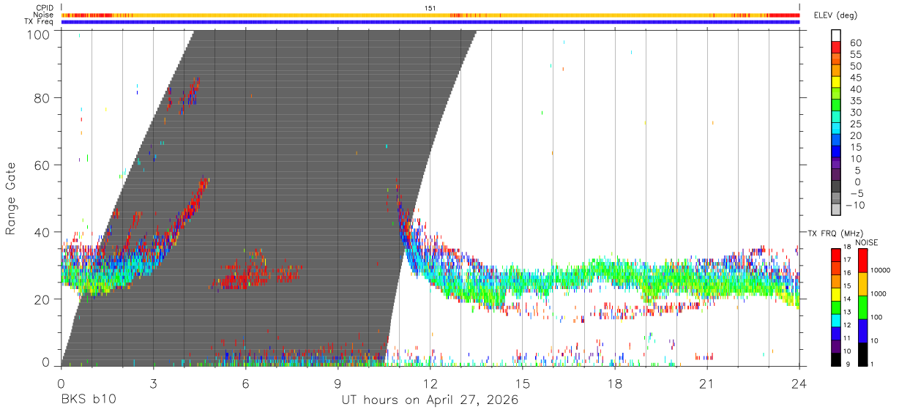
Task: Click the black swatch at bottom of TX FRQ legend
Action: [x=836, y=359]
